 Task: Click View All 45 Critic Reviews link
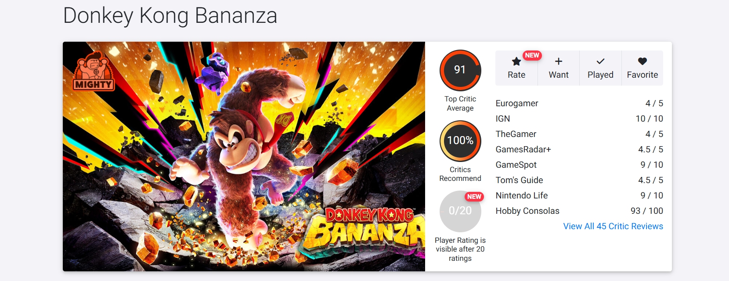(x=613, y=226)
